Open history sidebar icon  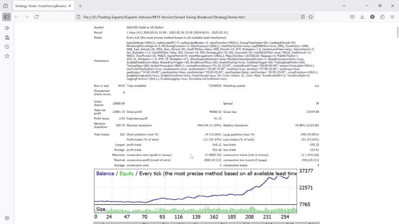point(7,47)
